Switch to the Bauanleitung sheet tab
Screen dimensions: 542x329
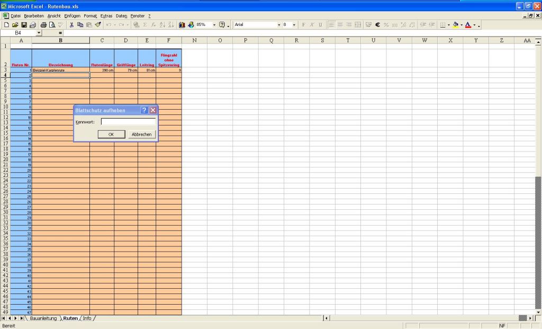pyautogui.click(x=43, y=318)
